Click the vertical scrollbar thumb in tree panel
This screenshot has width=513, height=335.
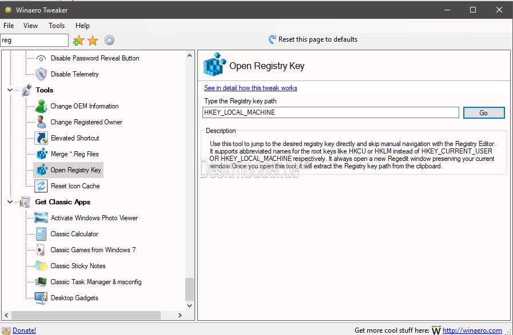pyautogui.click(x=189, y=289)
